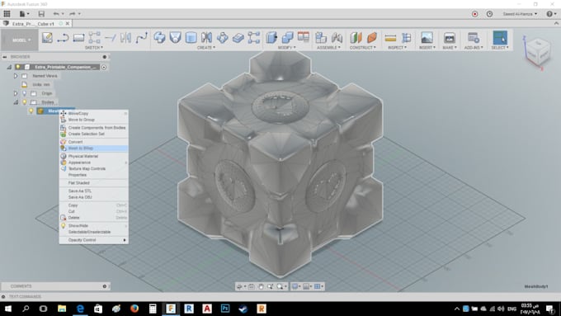The image size is (561, 316).
Task: Toggle the Origin folder visibility lightbulb
Action: tap(24, 93)
